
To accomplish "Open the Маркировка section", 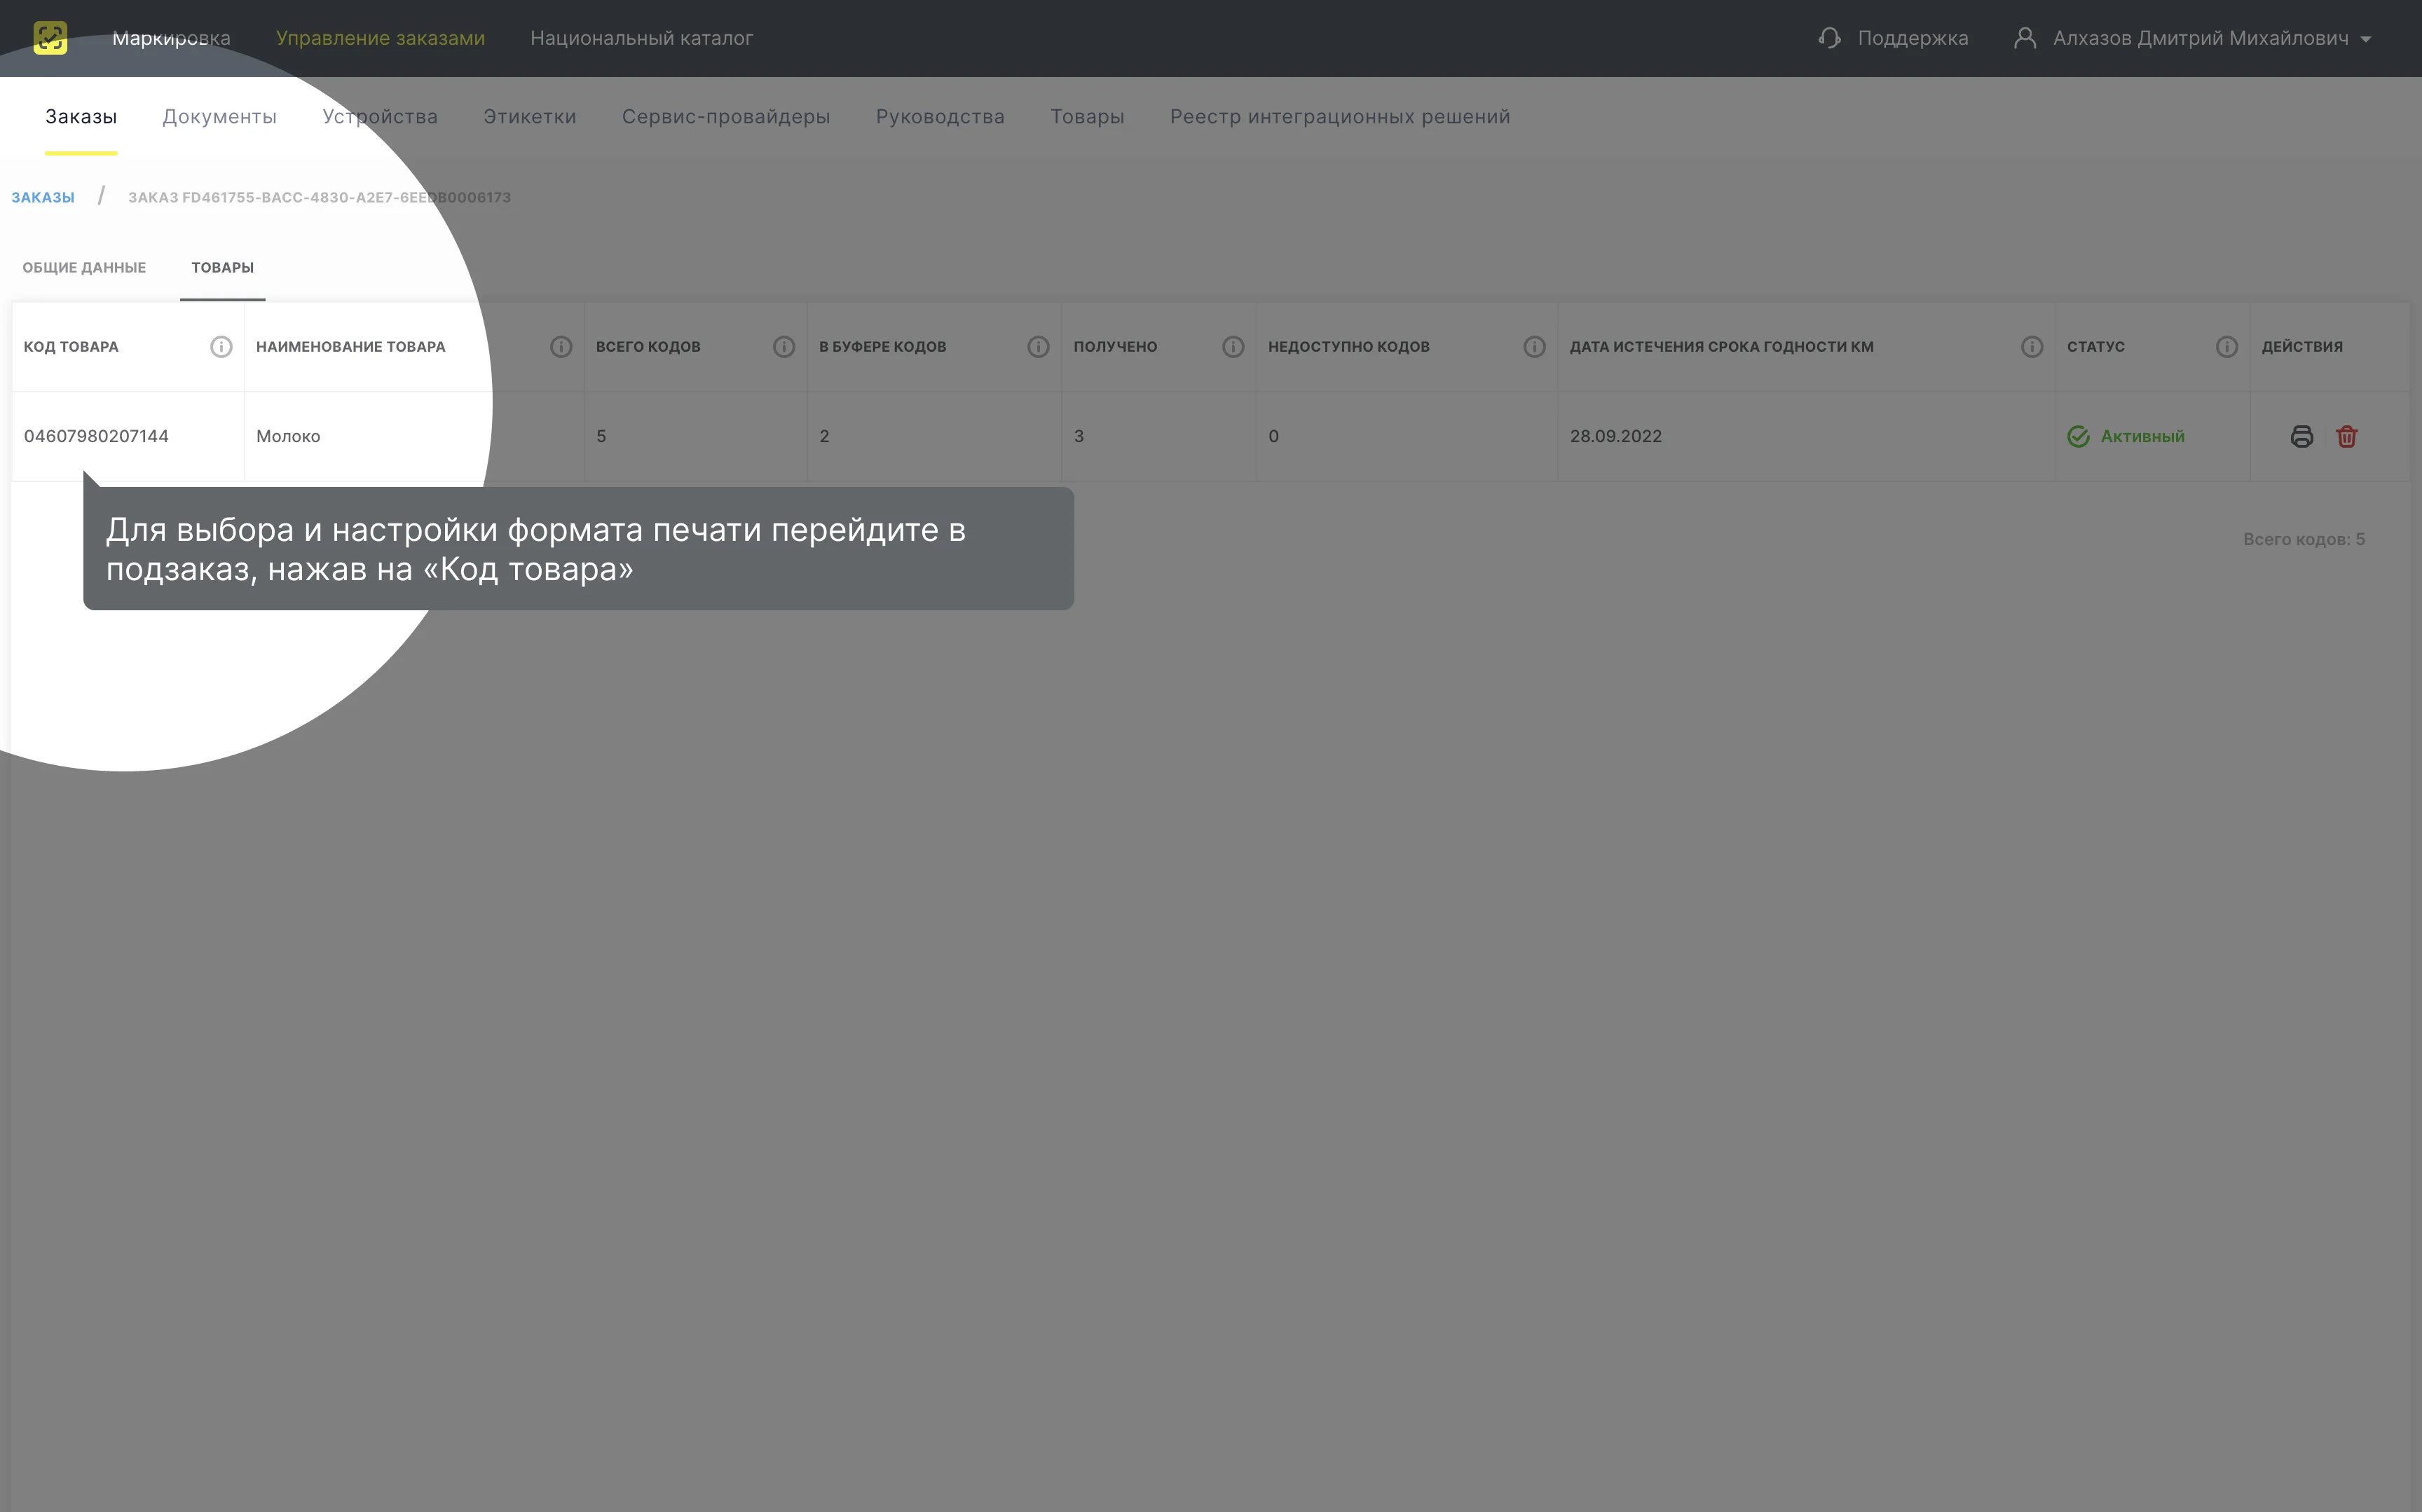I will tap(171, 38).
